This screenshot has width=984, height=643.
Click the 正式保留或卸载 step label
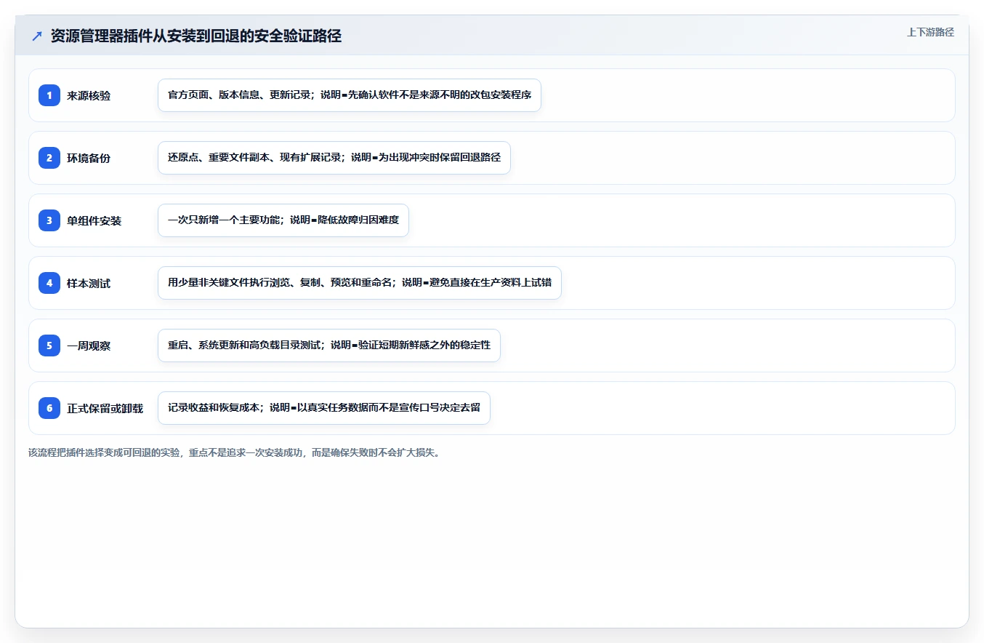105,408
